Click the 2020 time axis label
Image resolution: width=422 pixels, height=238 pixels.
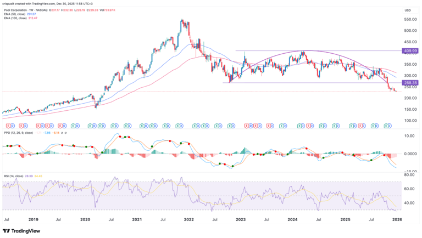click(x=85, y=220)
